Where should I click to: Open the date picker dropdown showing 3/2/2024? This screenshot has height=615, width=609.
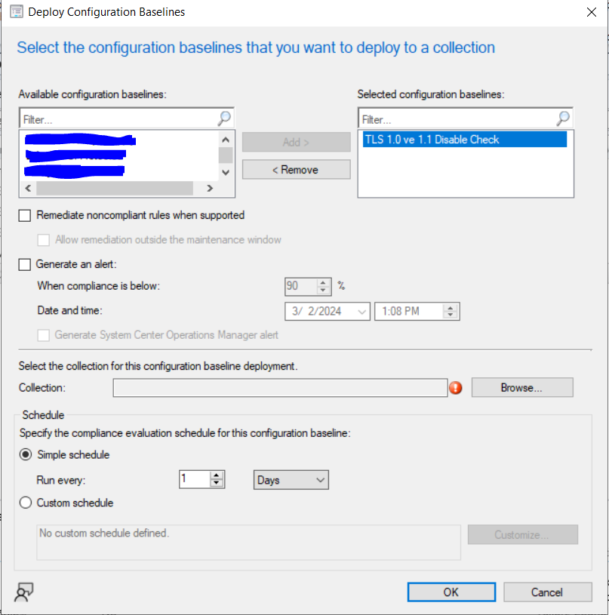pos(361,311)
